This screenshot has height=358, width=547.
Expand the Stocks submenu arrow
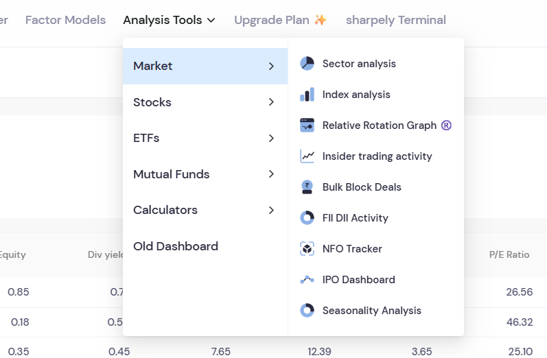pyautogui.click(x=271, y=102)
